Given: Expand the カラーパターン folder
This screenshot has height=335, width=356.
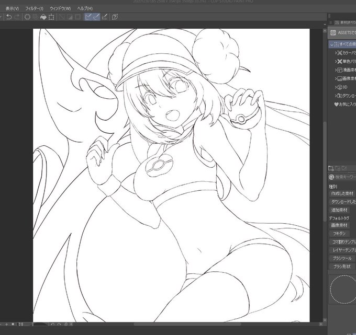Looking at the screenshot, I should pyautogui.click(x=336, y=53).
